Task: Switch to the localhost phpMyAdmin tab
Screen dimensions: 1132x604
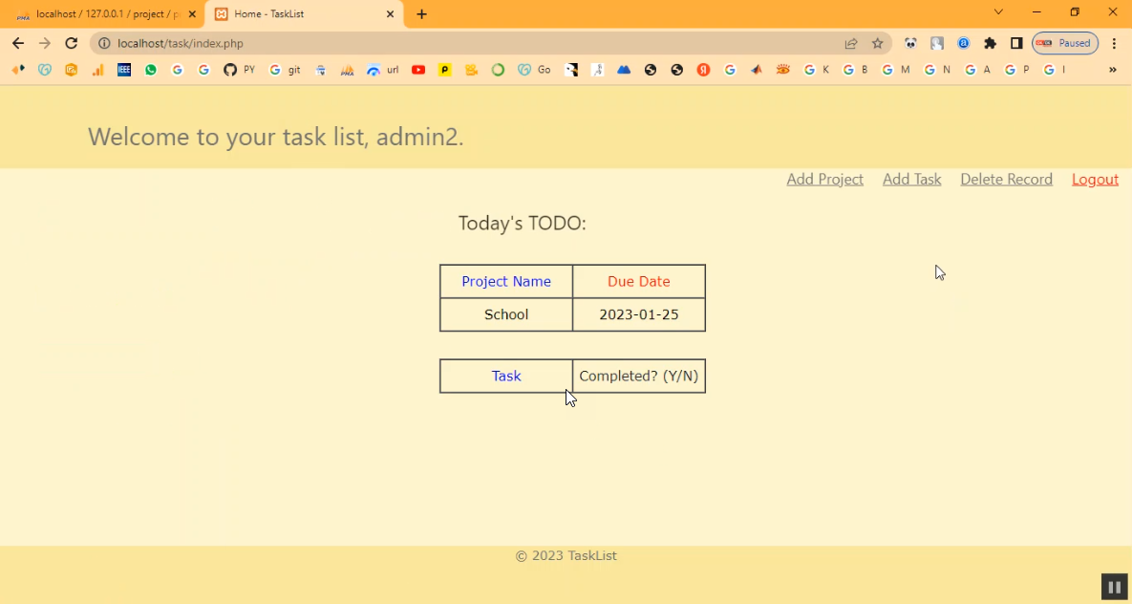Action: point(101,14)
